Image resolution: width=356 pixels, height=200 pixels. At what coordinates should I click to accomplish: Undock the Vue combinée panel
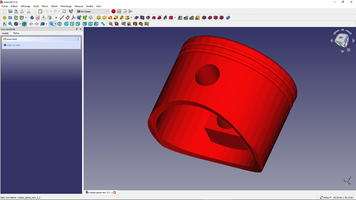click(x=77, y=29)
